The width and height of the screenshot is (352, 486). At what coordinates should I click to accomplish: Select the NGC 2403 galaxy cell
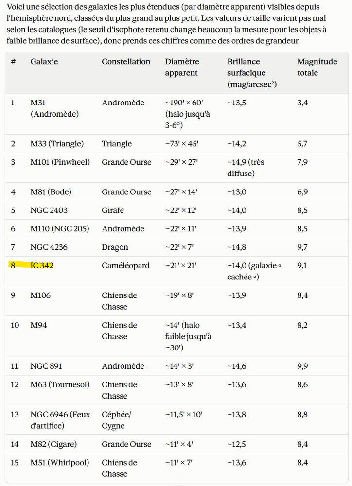[49, 210]
